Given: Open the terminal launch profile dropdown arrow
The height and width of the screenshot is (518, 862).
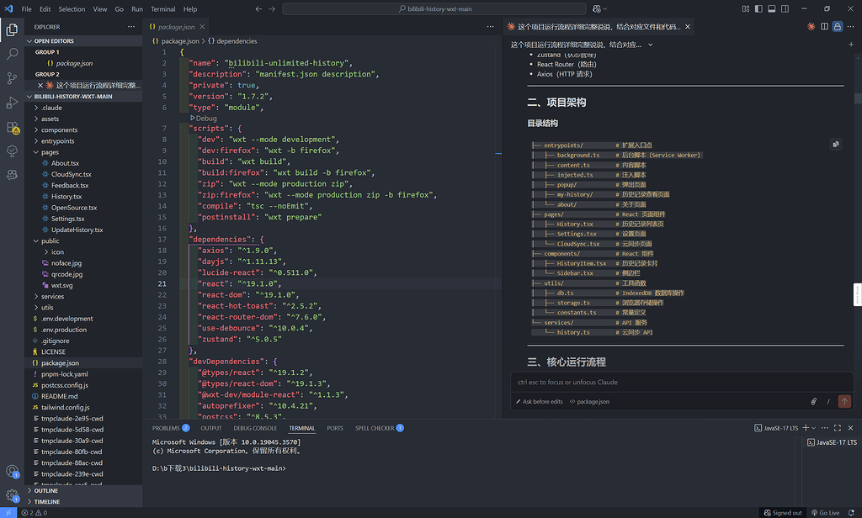Looking at the screenshot, I should 814,428.
